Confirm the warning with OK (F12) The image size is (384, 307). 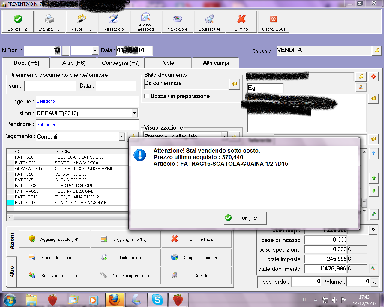(x=245, y=218)
